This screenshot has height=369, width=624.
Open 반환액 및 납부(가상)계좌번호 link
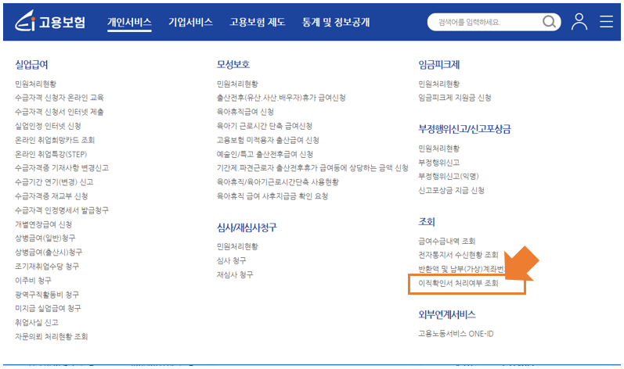pos(463,269)
